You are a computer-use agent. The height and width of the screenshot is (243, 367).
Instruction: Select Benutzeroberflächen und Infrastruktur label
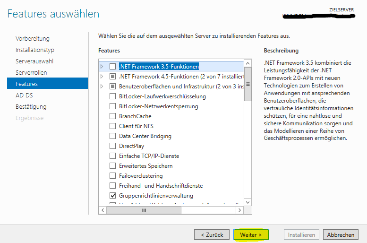pyautogui.click(x=181, y=87)
